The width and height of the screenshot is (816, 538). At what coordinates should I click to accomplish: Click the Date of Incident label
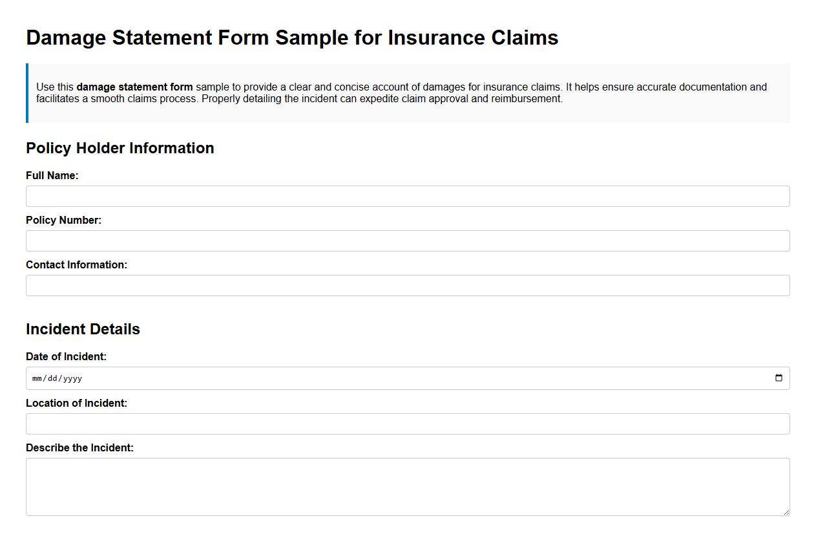(x=66, y=356)
